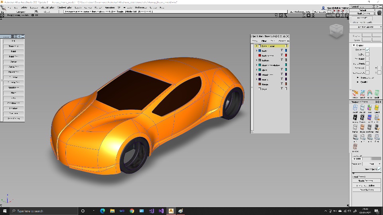Uncheck the first checked Display checkbox

click(x=368, y=50)
